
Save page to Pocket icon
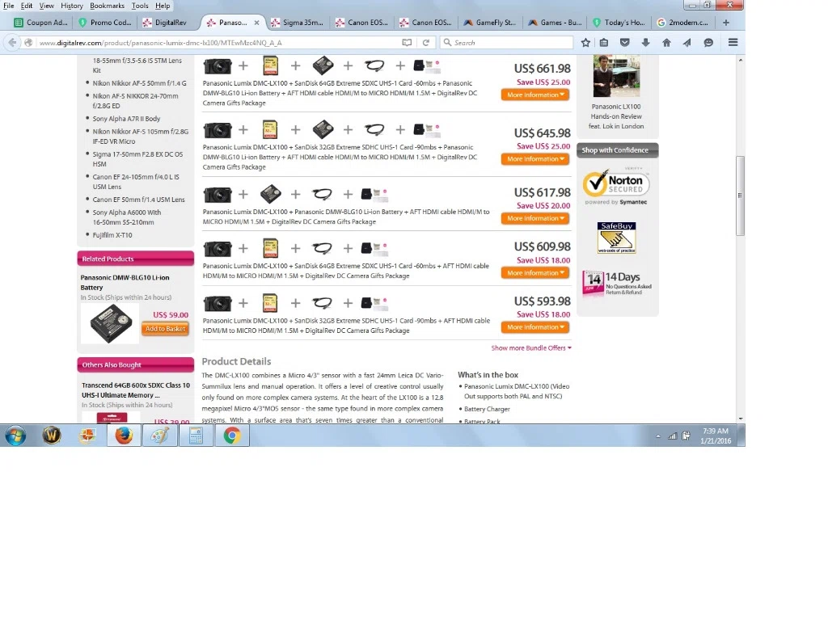[x=625, y=43]
